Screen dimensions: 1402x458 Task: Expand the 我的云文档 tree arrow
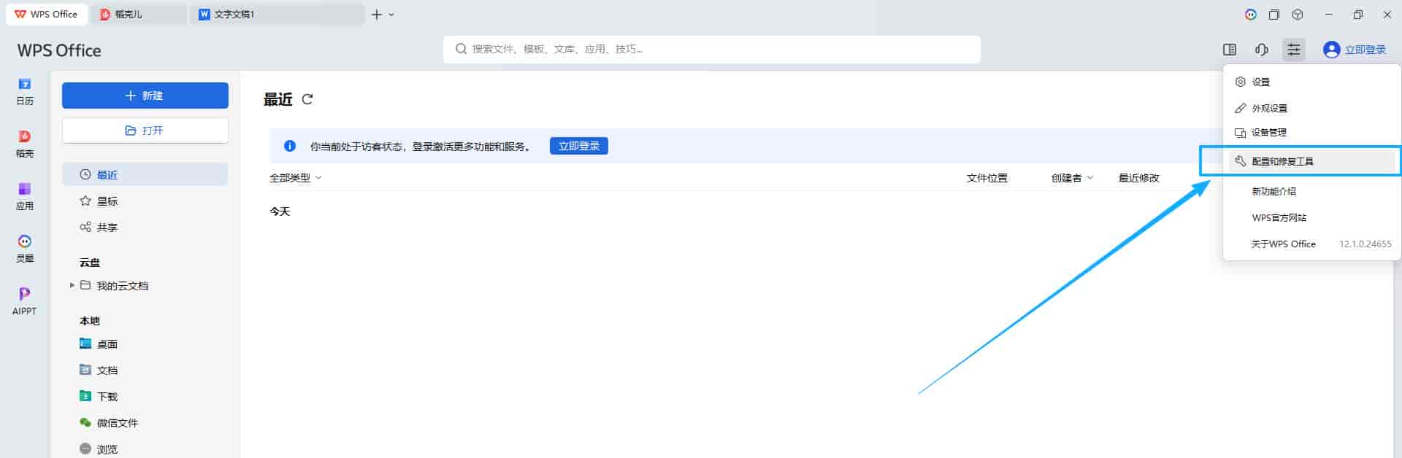(x=72, y=285)
